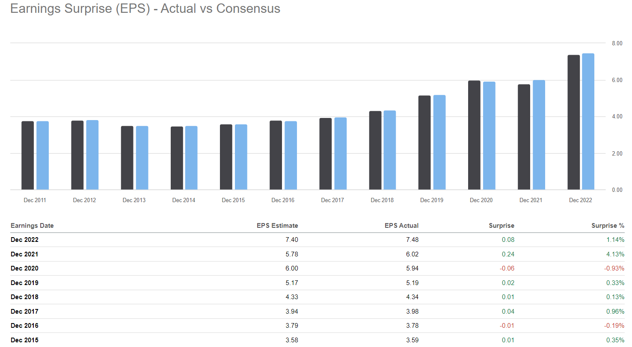Click the Dec 2021 blue actual bar
The height and width of the screenshot is (347, 632).
click(x=539, y=135)
